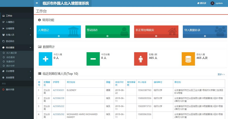Click the 更多>> link
Screen dimensions: 228x119
point(221,74)
